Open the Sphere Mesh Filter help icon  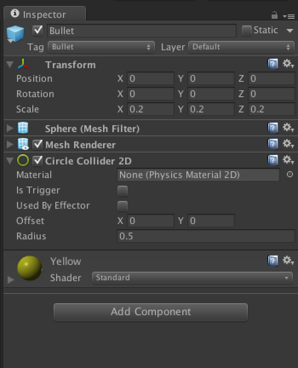click(273, 128)
